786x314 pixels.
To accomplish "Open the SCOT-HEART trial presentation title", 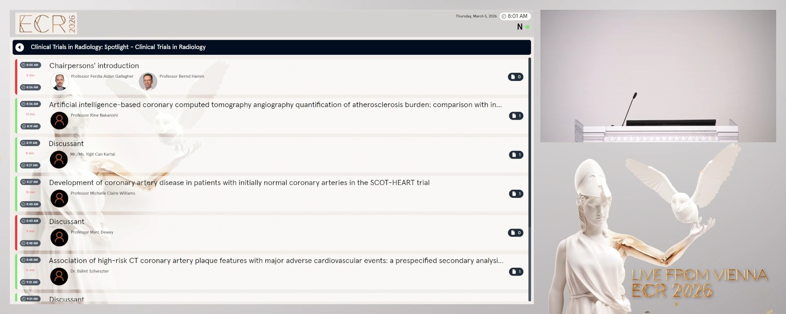I will point(239,183).
